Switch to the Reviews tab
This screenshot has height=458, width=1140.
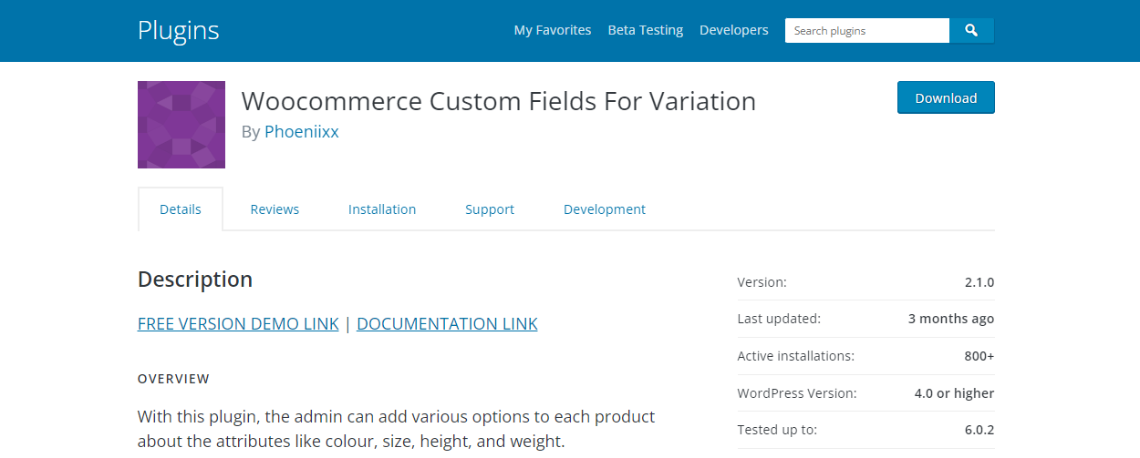click(x=275, y=209)
